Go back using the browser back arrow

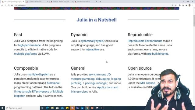[x=2, y=5]
